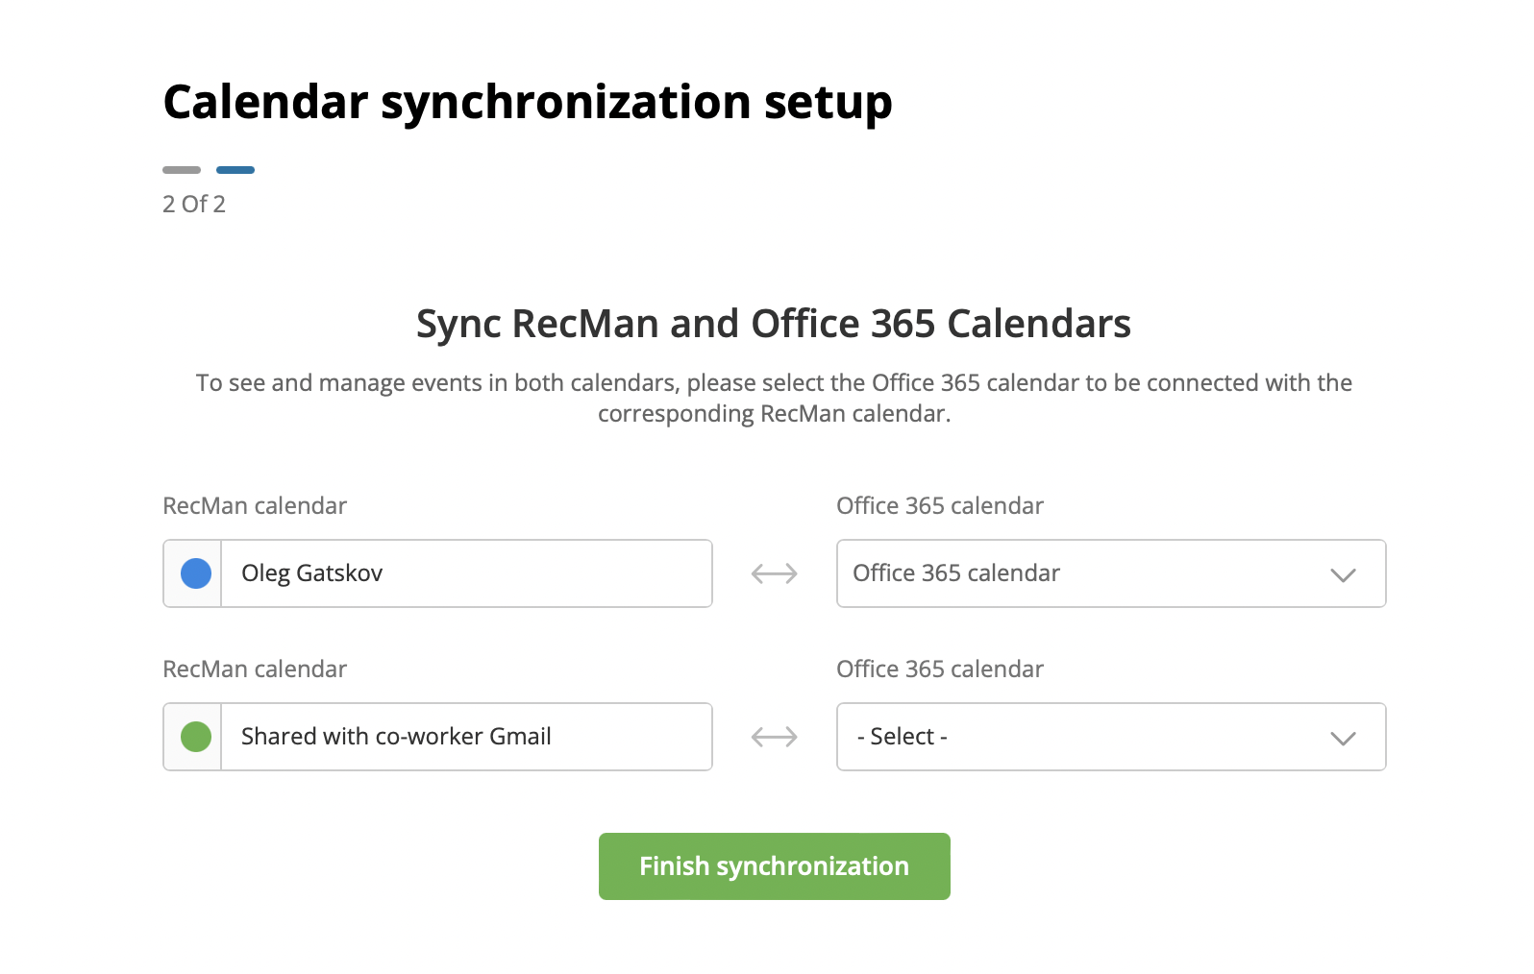Screen dimensions: 1534x974
Task: Click the blue color dot for Oleg Gatskov
Action: [x=196, y=573]
